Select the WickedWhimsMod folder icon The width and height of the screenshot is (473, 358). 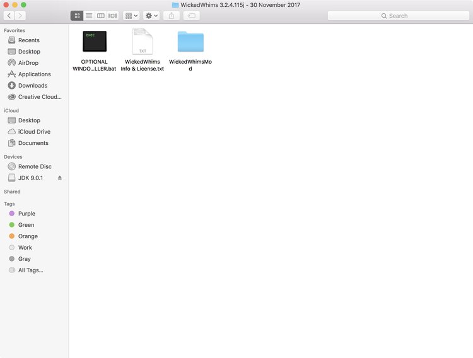click(190, 42)
